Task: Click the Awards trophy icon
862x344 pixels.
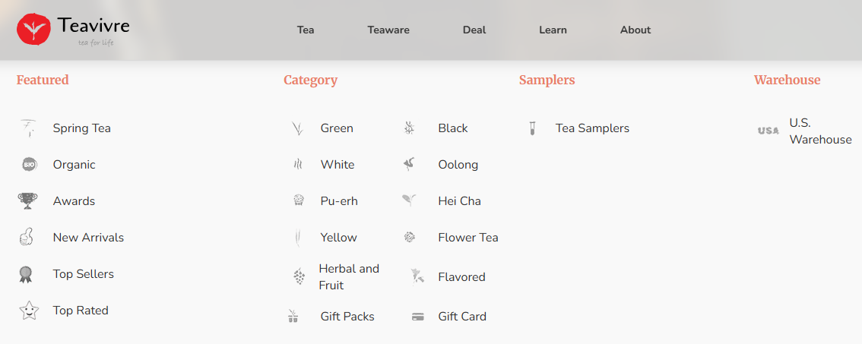Action: [x=27, y=201]
